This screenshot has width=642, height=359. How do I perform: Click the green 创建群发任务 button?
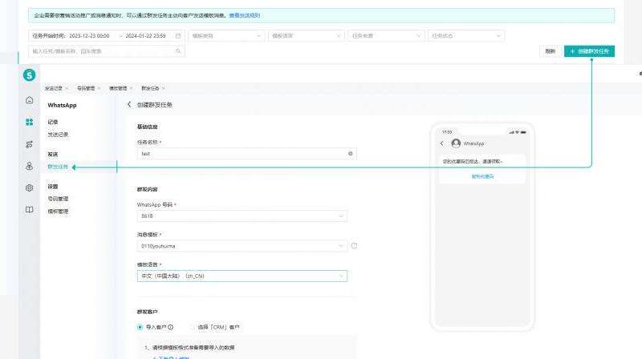coord(589,50)
